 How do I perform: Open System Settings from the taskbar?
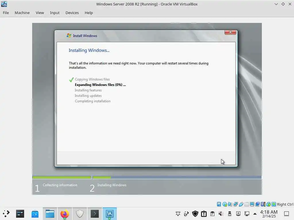20,214
